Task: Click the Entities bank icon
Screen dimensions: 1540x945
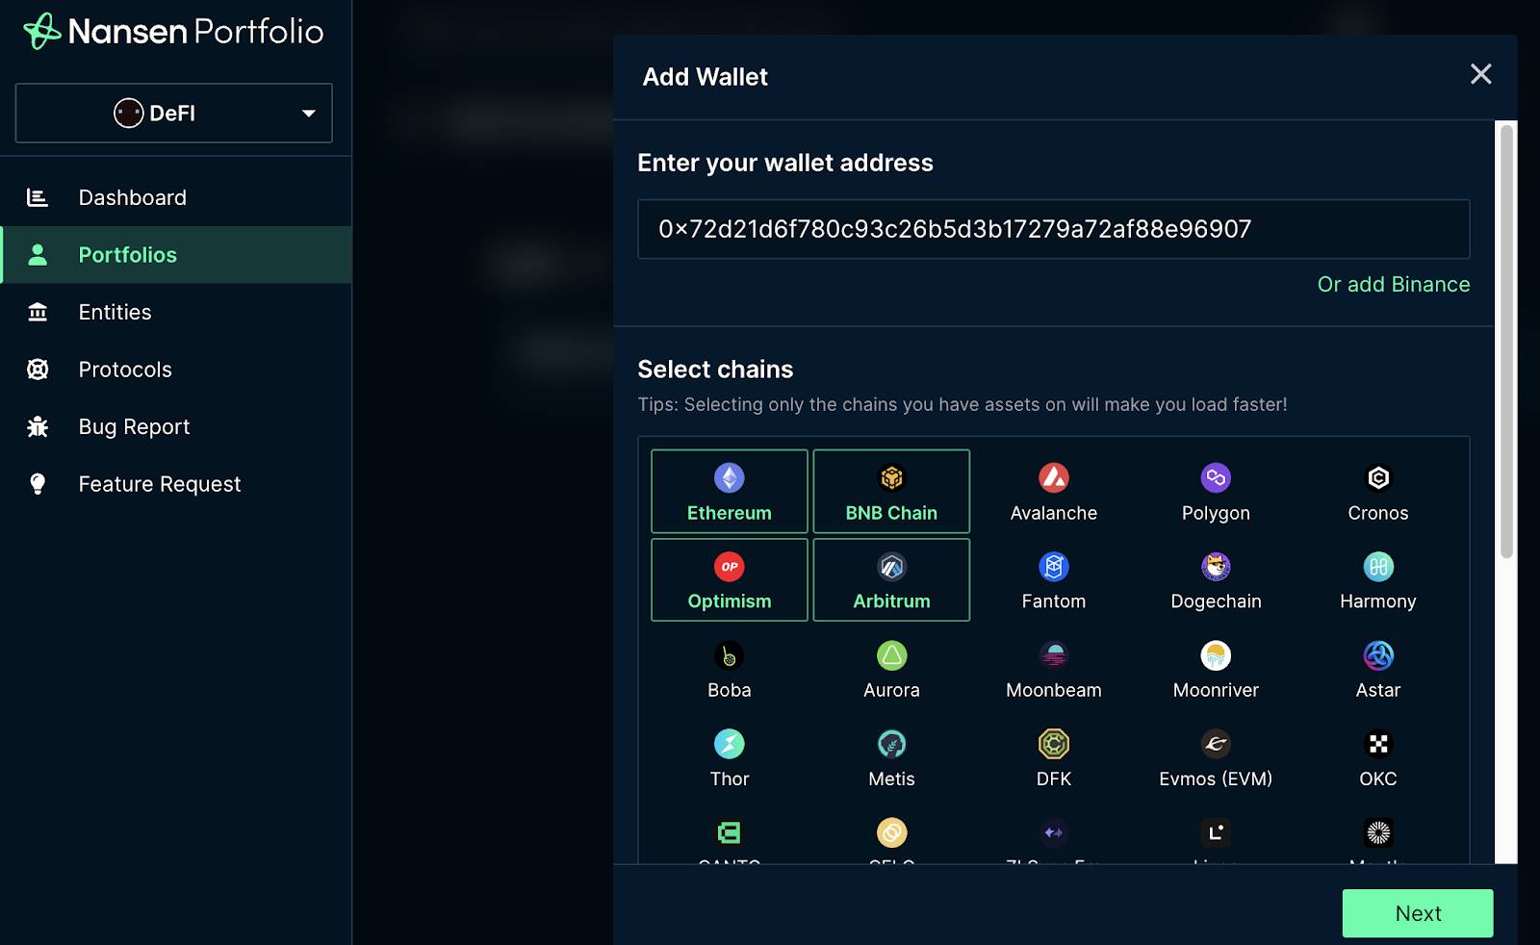Action: coord(38,312)
